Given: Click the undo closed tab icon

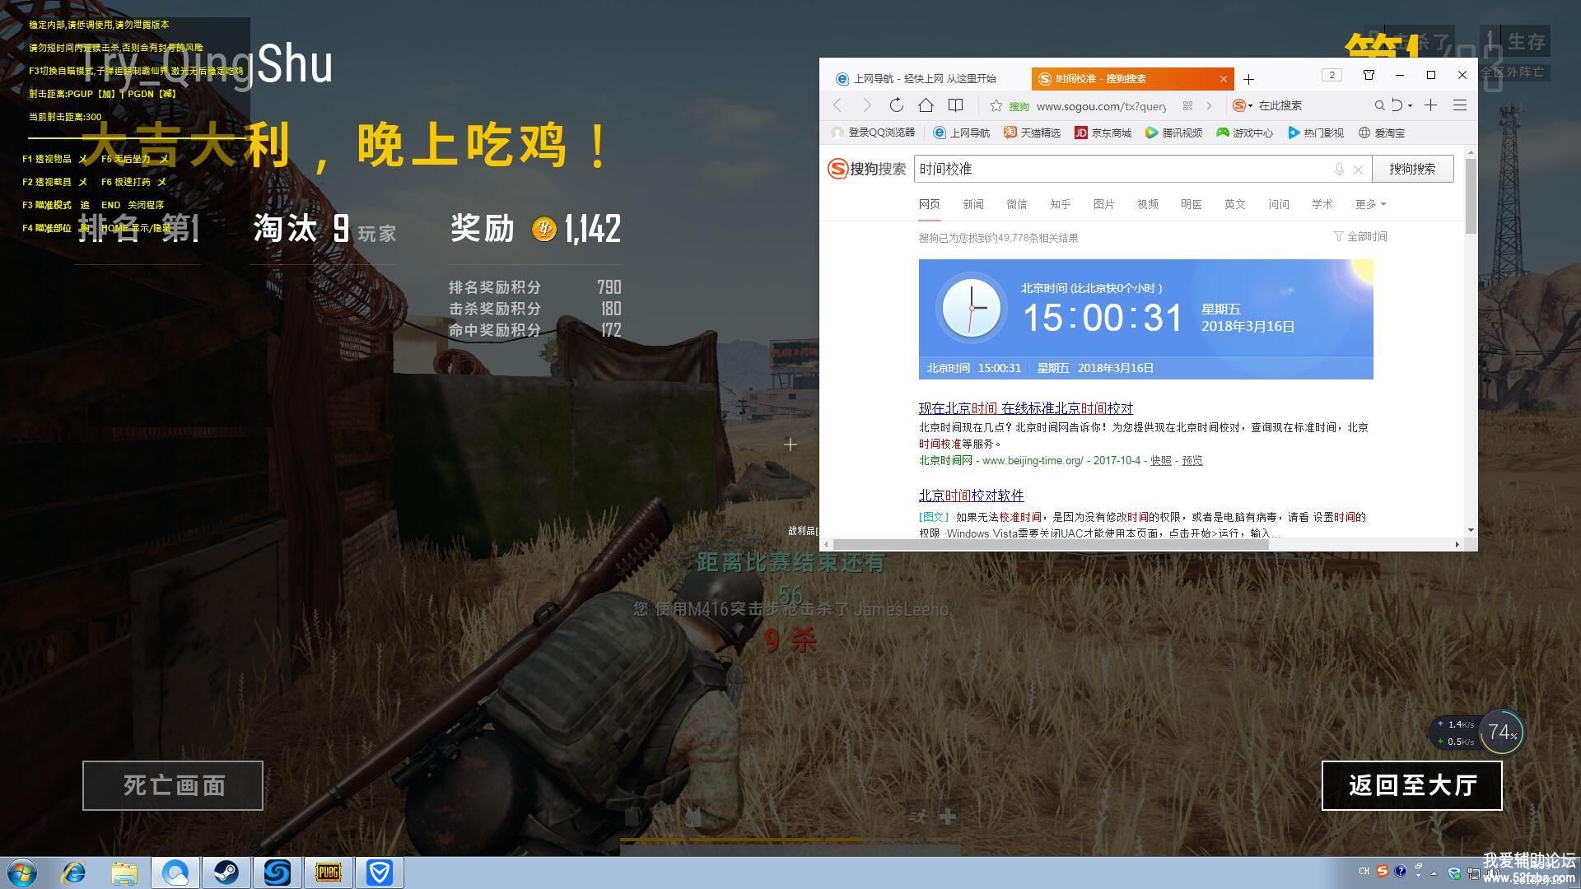Looking at the screenshot, I should coord(1397,105).
